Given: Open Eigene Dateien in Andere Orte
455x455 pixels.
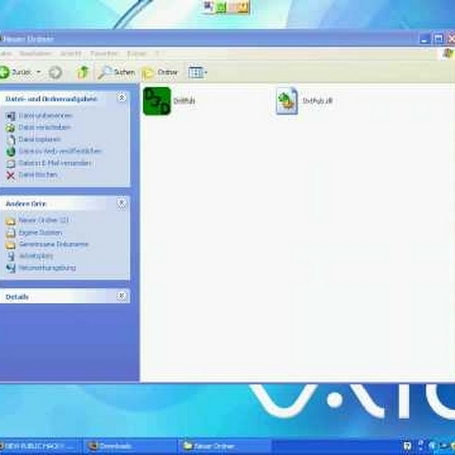Looking at the screenshot, I should click(40, 233).
